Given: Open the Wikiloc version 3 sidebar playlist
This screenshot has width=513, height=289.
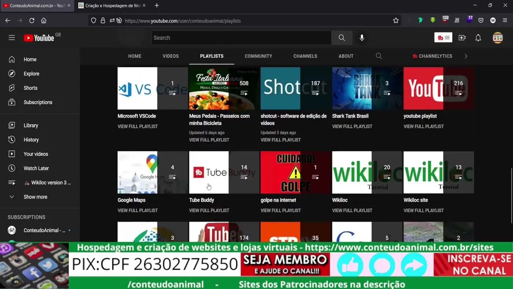Looking at the screenshot, I should 40,183.
